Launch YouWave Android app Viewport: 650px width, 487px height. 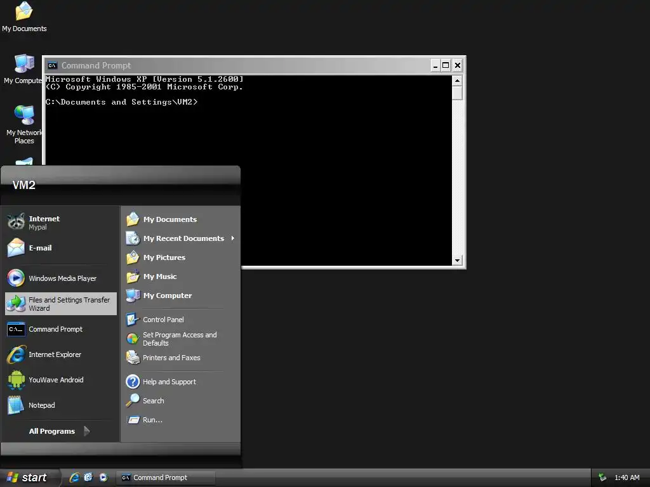(60, 380)
